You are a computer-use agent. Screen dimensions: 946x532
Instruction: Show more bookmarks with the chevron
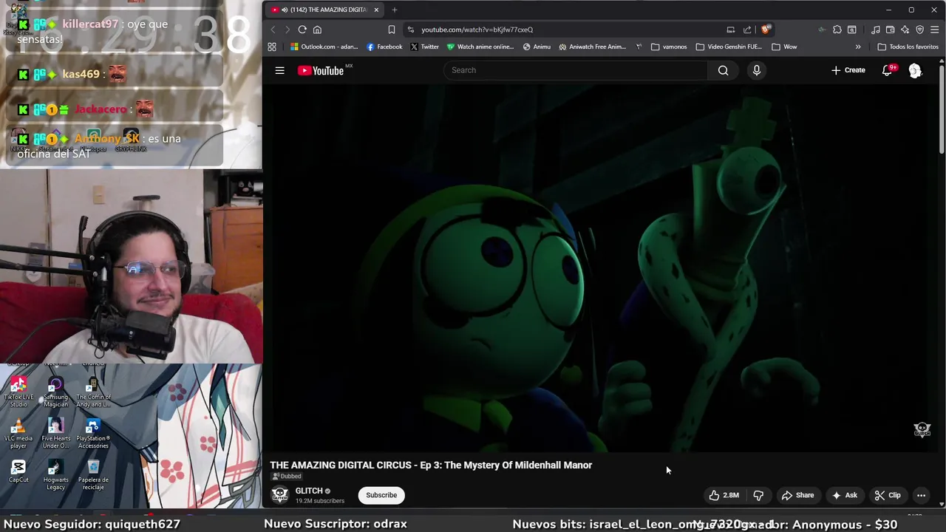(858, 47)
